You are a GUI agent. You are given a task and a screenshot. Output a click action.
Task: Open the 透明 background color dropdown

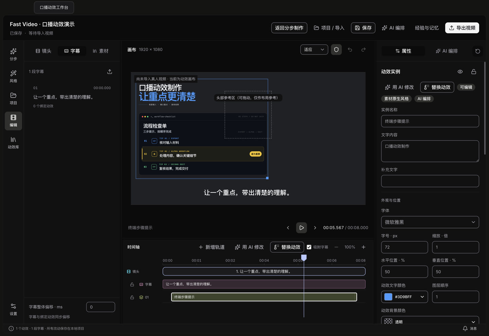[430, 321]
